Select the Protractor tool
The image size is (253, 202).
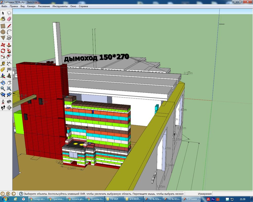coord(3,70)
